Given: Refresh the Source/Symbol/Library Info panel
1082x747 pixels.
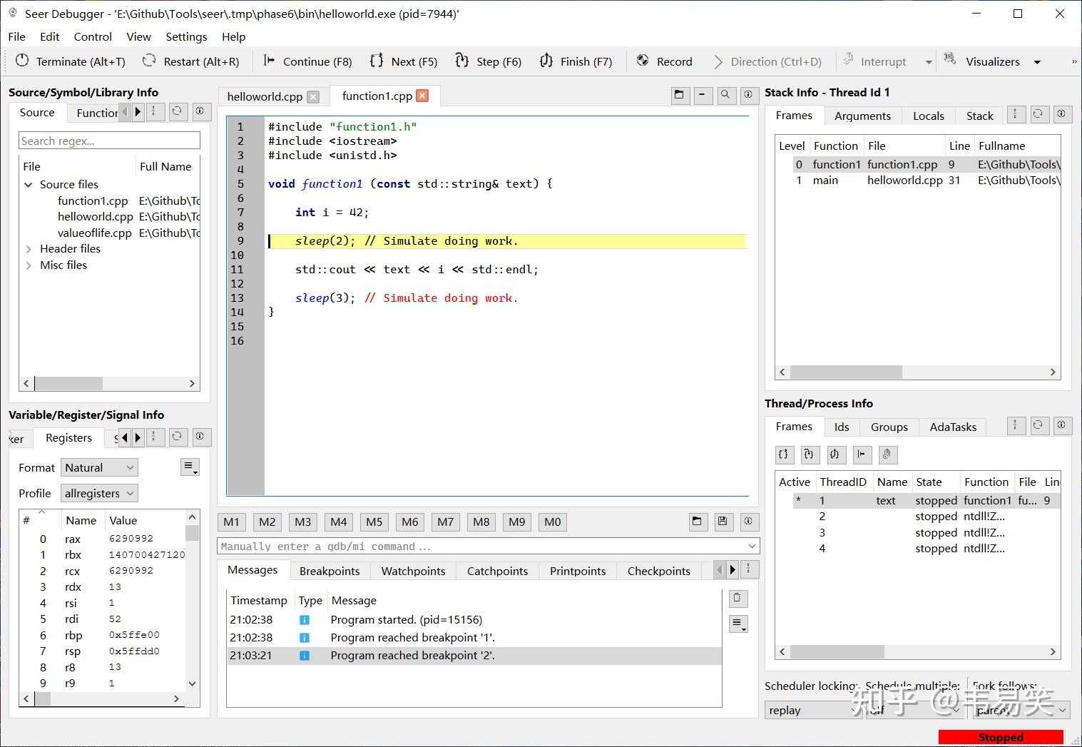Looking at the screenshot, I should [178, 111].
